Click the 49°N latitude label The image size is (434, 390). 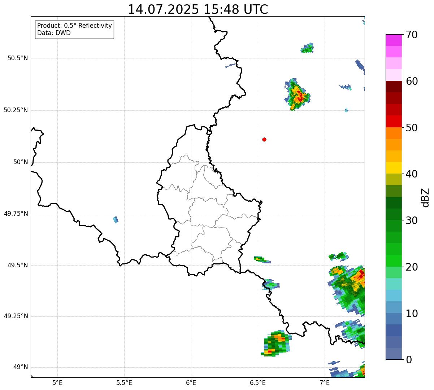click(x=21, y=367)
